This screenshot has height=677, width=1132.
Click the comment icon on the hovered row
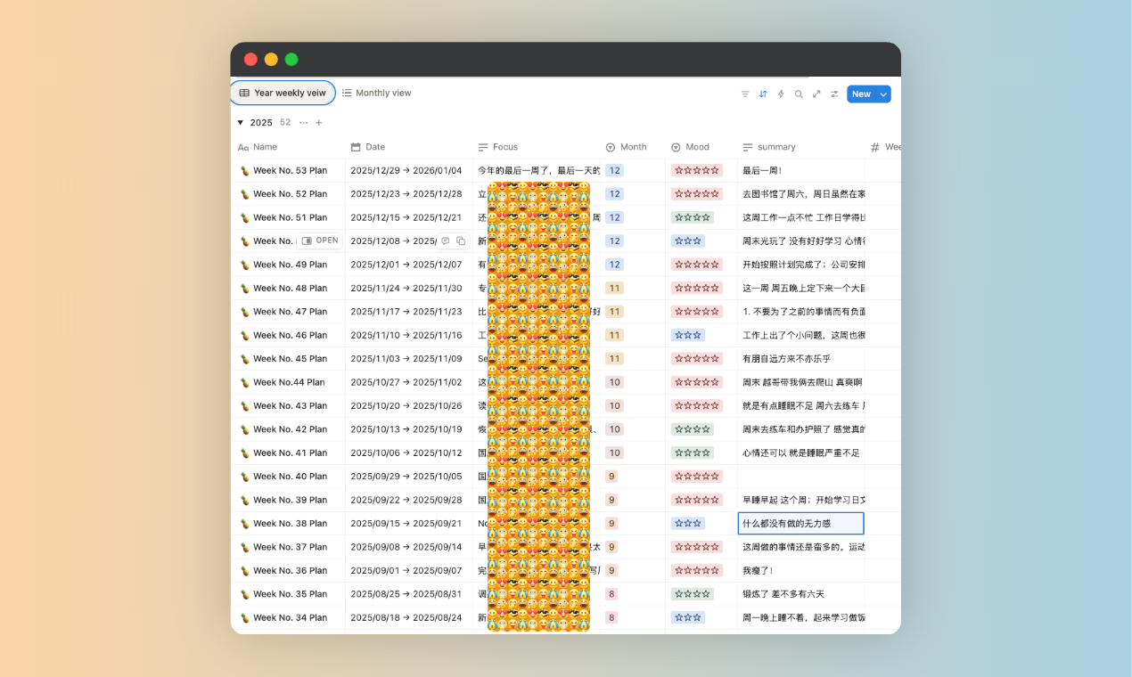(446, 241)
